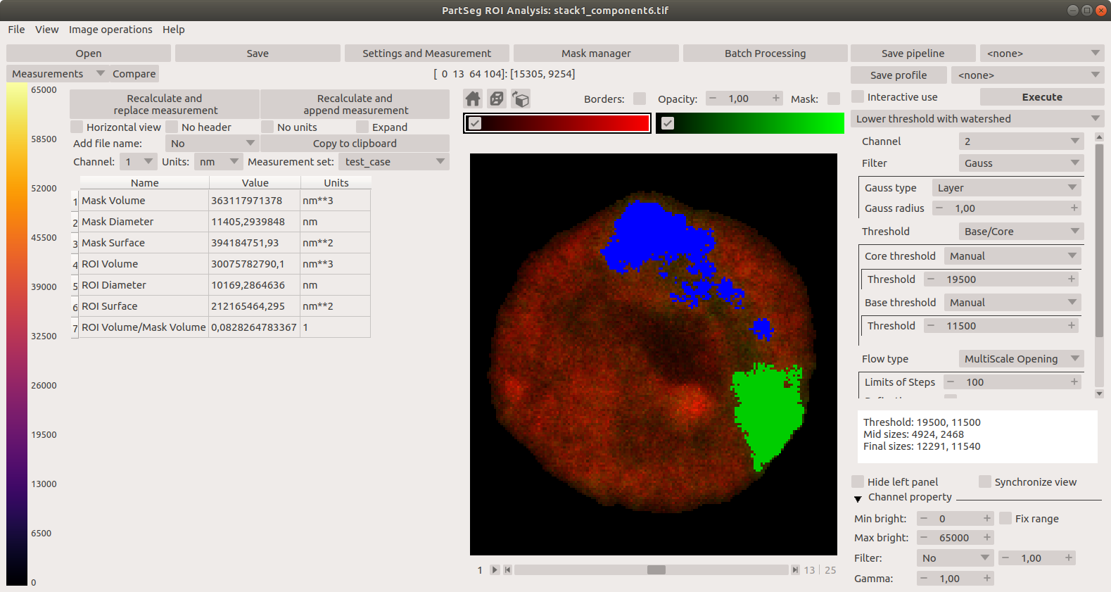The image size is (1111, 592).
Task: Open the Measurement set test_case dropdown
Action: [393, 161]
